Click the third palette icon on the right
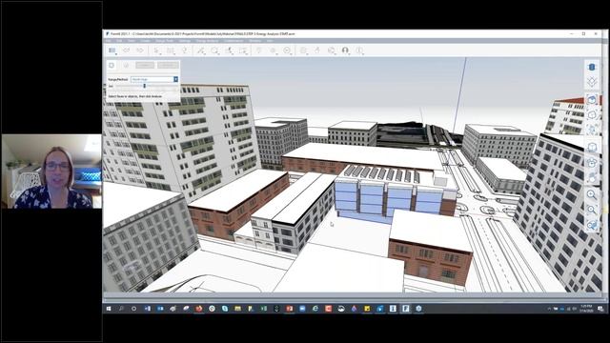Viewport: 610px width, 343px height. click(x=592, y=99)
